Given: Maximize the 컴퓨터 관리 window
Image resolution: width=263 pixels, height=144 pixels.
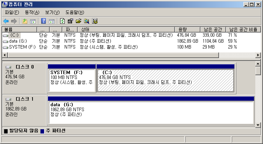Looking at the screenshot, I should (252, 5).
